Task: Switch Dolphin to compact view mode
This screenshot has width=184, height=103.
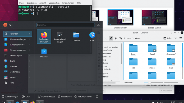Action: click(116, 38)
